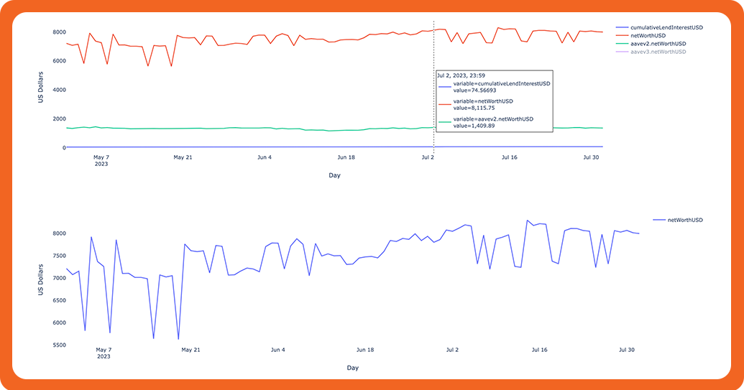Click the May 21 tick on top chart
Viewport: 744px width, 390px height.
pos(183,157)
